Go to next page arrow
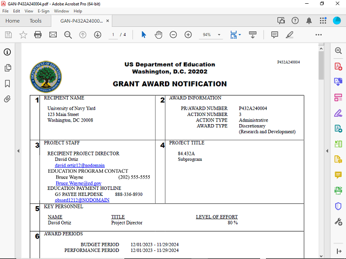This screenshot has width=346, height=259. coord(98,35)
